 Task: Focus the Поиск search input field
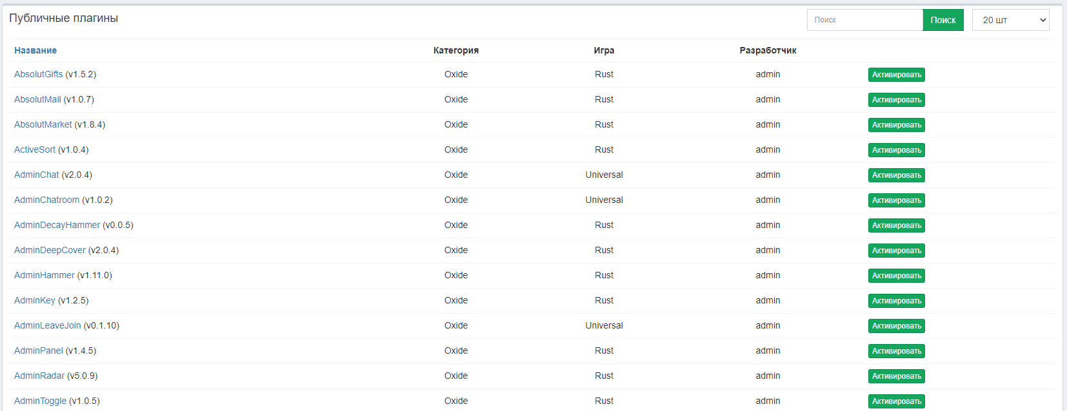point(864,20)
